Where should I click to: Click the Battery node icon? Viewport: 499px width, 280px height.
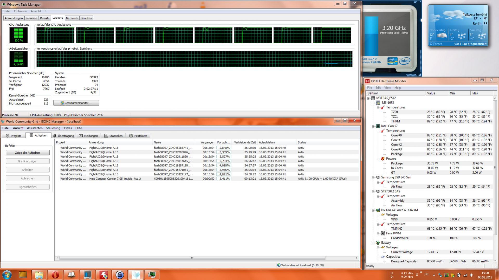click(378, 243)
